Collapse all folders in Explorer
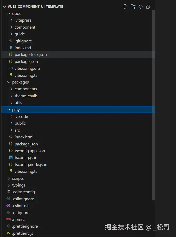The image size is (176, 237). coord(148,7)
